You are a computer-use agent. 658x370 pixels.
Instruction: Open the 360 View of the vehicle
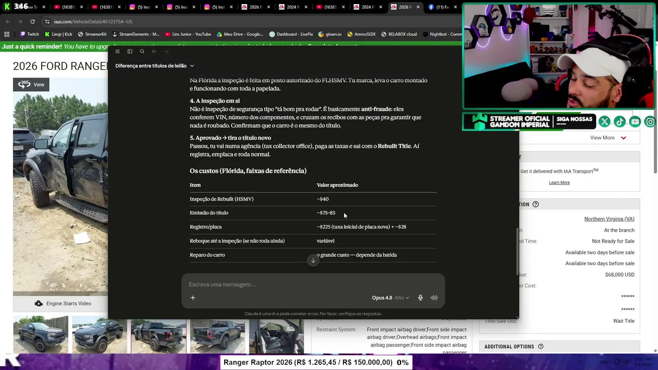click(31, 84)
